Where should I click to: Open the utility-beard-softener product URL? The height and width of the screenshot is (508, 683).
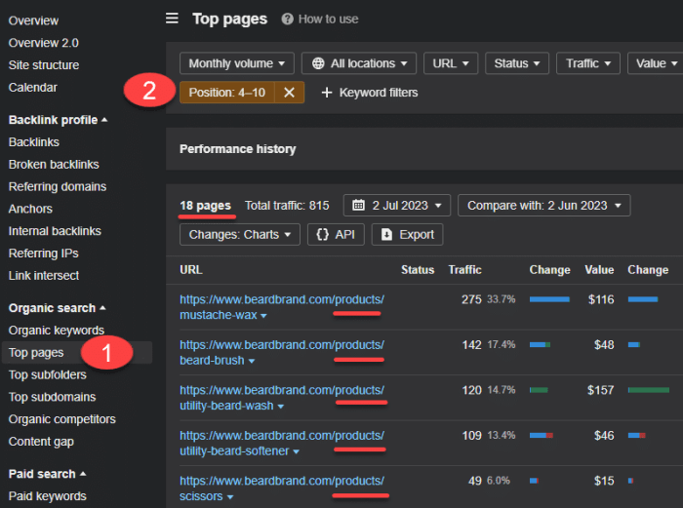pos(282,443)
